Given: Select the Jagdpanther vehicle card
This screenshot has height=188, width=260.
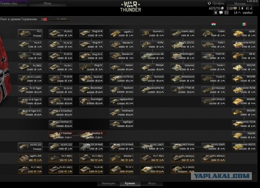Looking at the screenshot, I should 121,101.
